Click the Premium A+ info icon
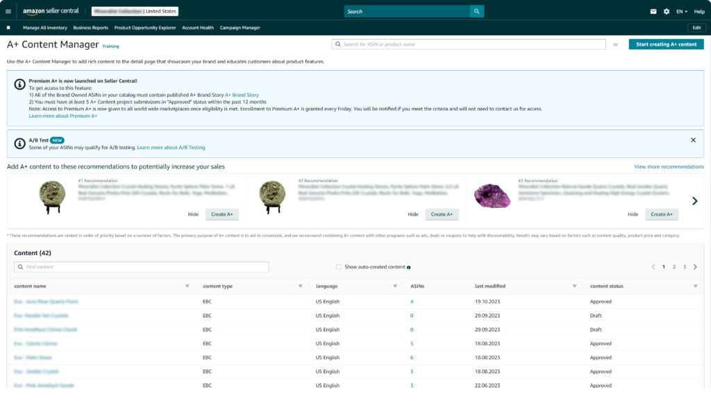 (19, 85)
